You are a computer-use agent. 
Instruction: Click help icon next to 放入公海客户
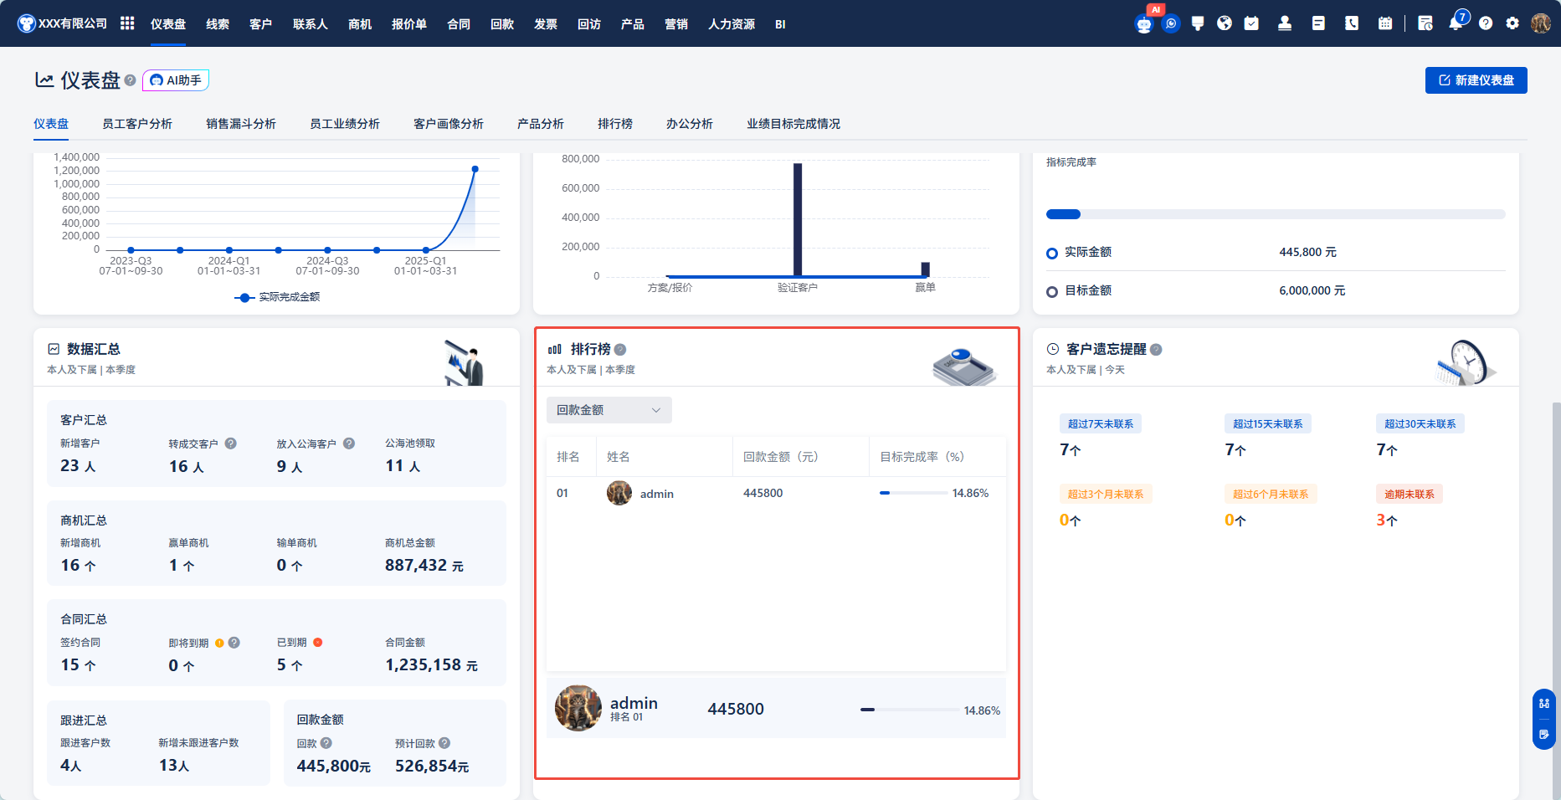point(349,444)
